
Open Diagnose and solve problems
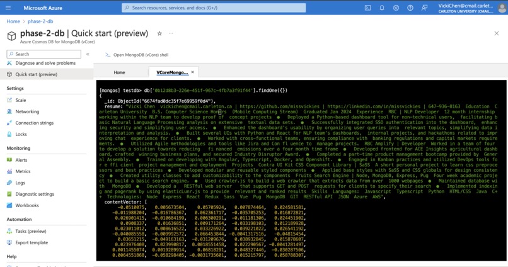pos(45,63)
